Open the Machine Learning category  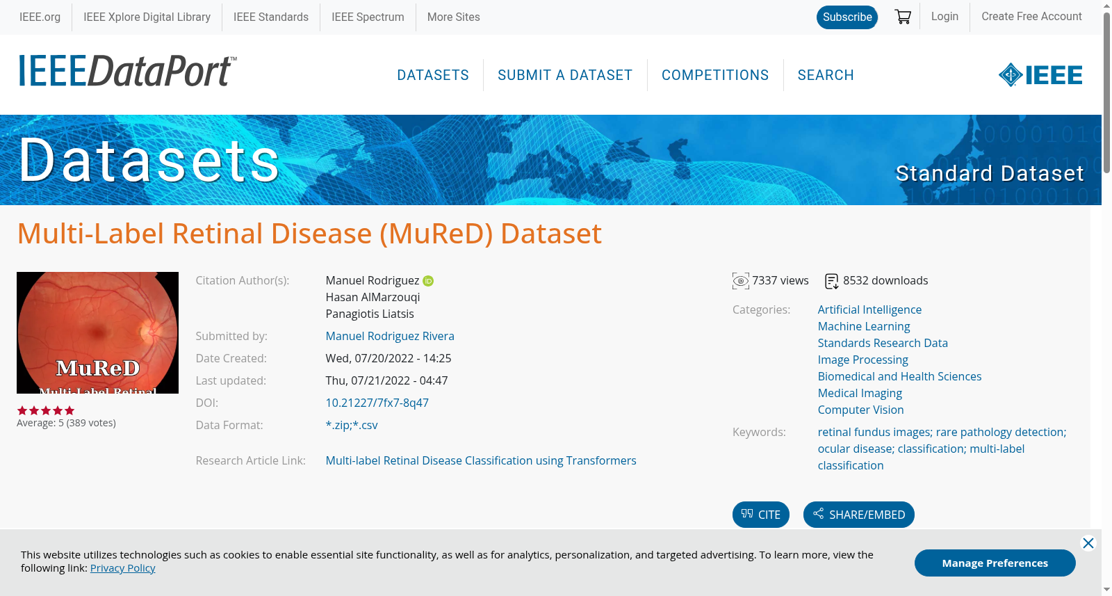click(x=864, y=326)
